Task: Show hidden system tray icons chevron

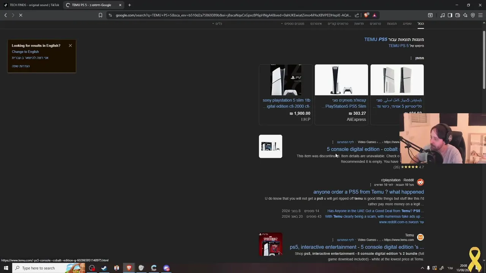Action: [x=422, y=268]
